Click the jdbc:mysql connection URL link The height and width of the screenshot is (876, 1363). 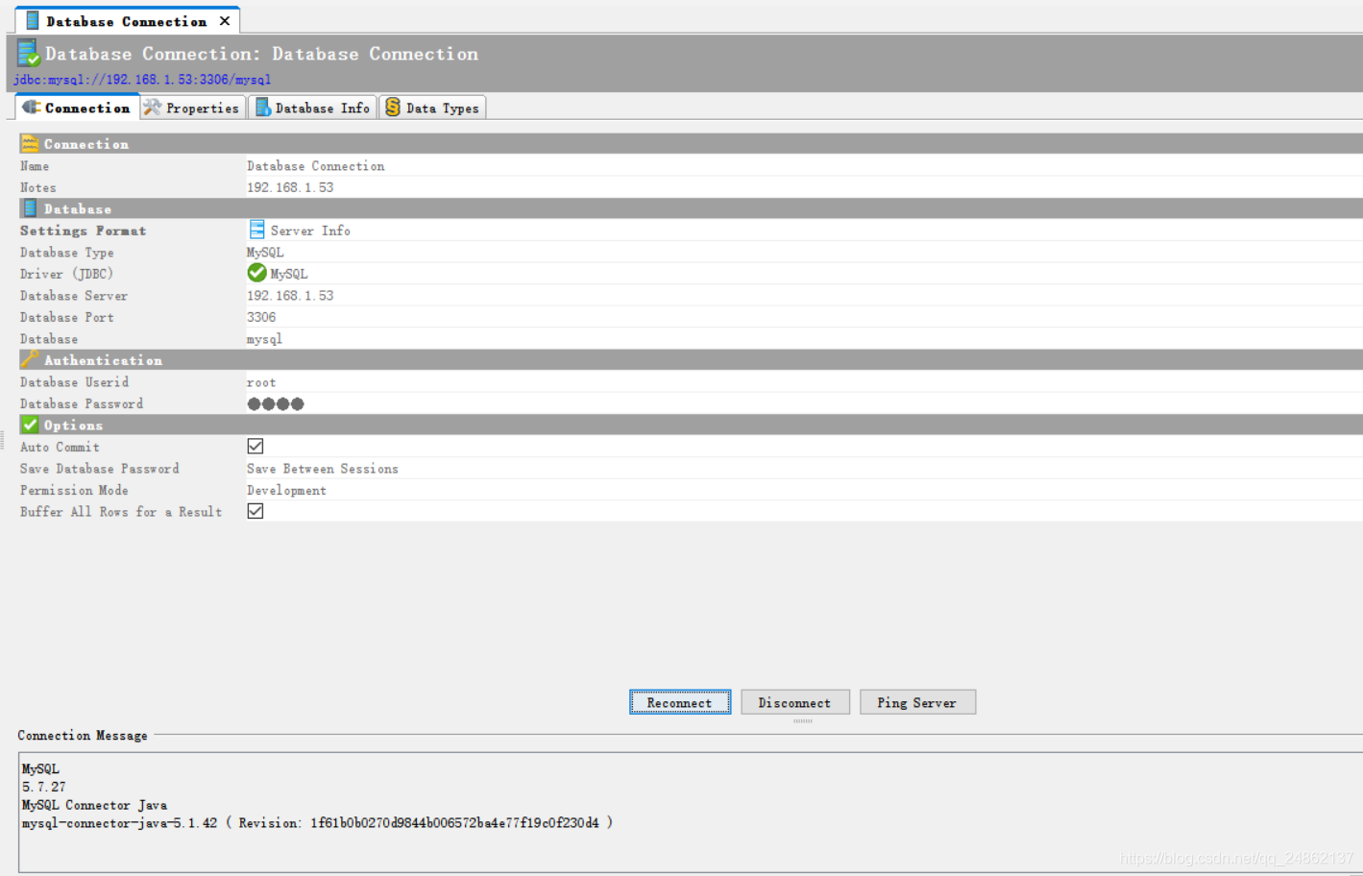(142, 80)
